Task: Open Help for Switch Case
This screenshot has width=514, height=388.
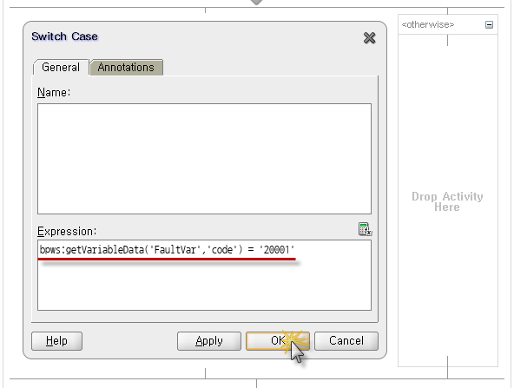Action: (x=56, y=341)
